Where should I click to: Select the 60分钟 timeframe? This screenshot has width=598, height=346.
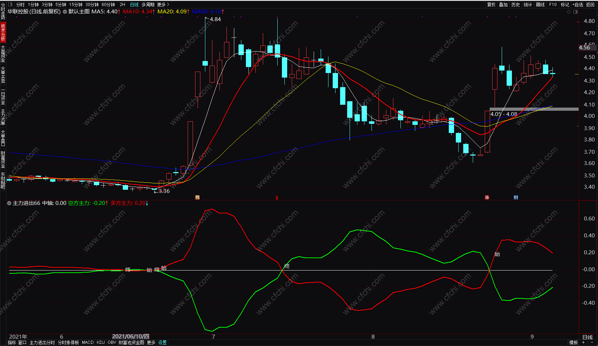pyautogui.click(x=108, y=5)
